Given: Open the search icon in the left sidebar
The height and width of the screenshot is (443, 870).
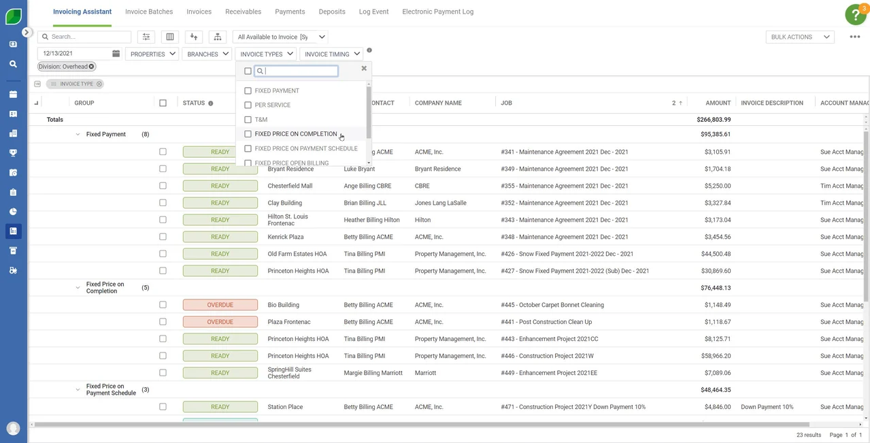Looking at the screenshot, I should (12, 63).
